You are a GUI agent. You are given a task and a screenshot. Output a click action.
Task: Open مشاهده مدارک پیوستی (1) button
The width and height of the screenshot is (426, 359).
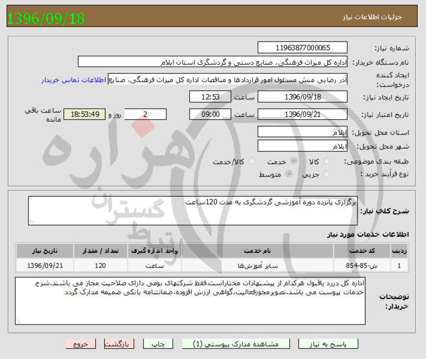[x=236, y=344]
